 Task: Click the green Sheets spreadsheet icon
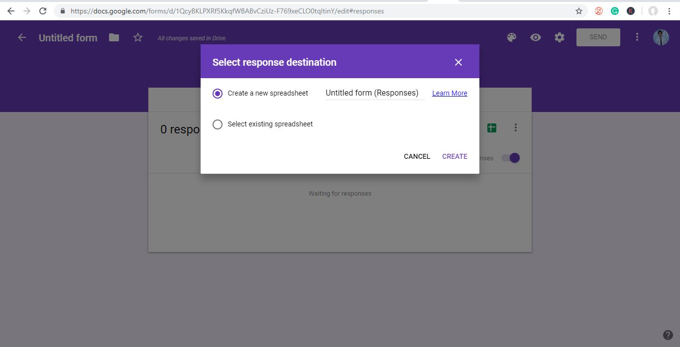(x=492, y=128)
